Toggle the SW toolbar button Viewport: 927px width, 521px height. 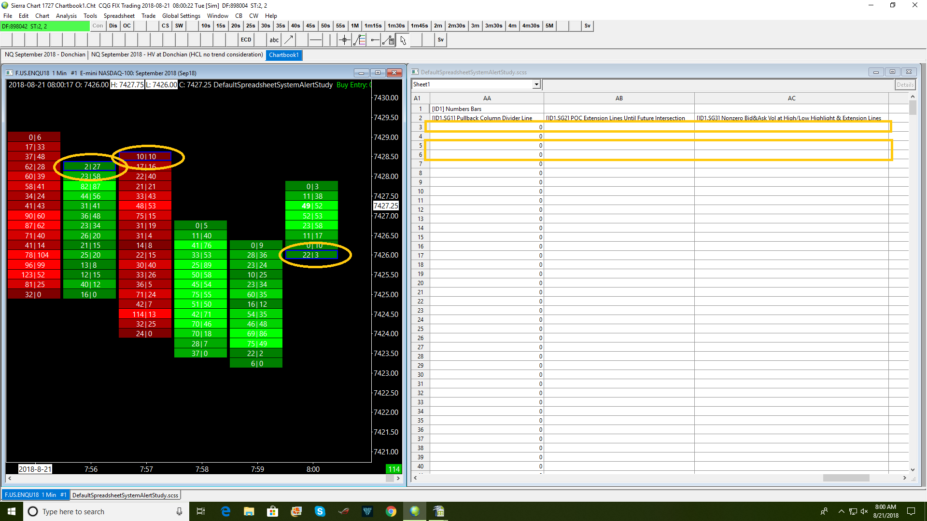(179, 26)
